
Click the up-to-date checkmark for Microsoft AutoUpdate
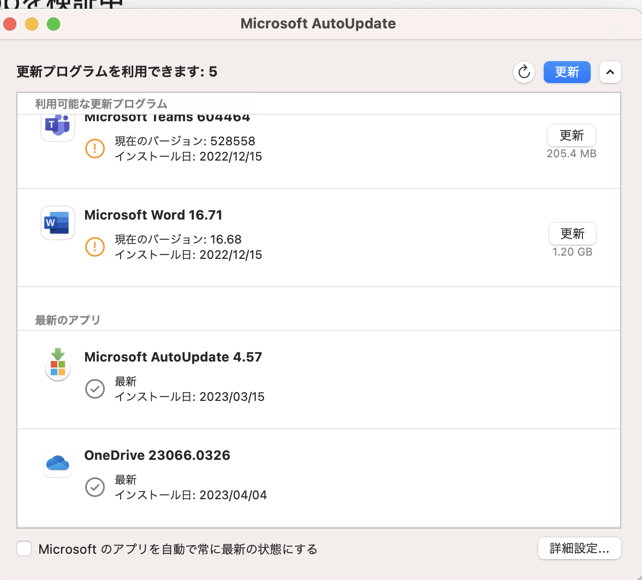point(94,389)
